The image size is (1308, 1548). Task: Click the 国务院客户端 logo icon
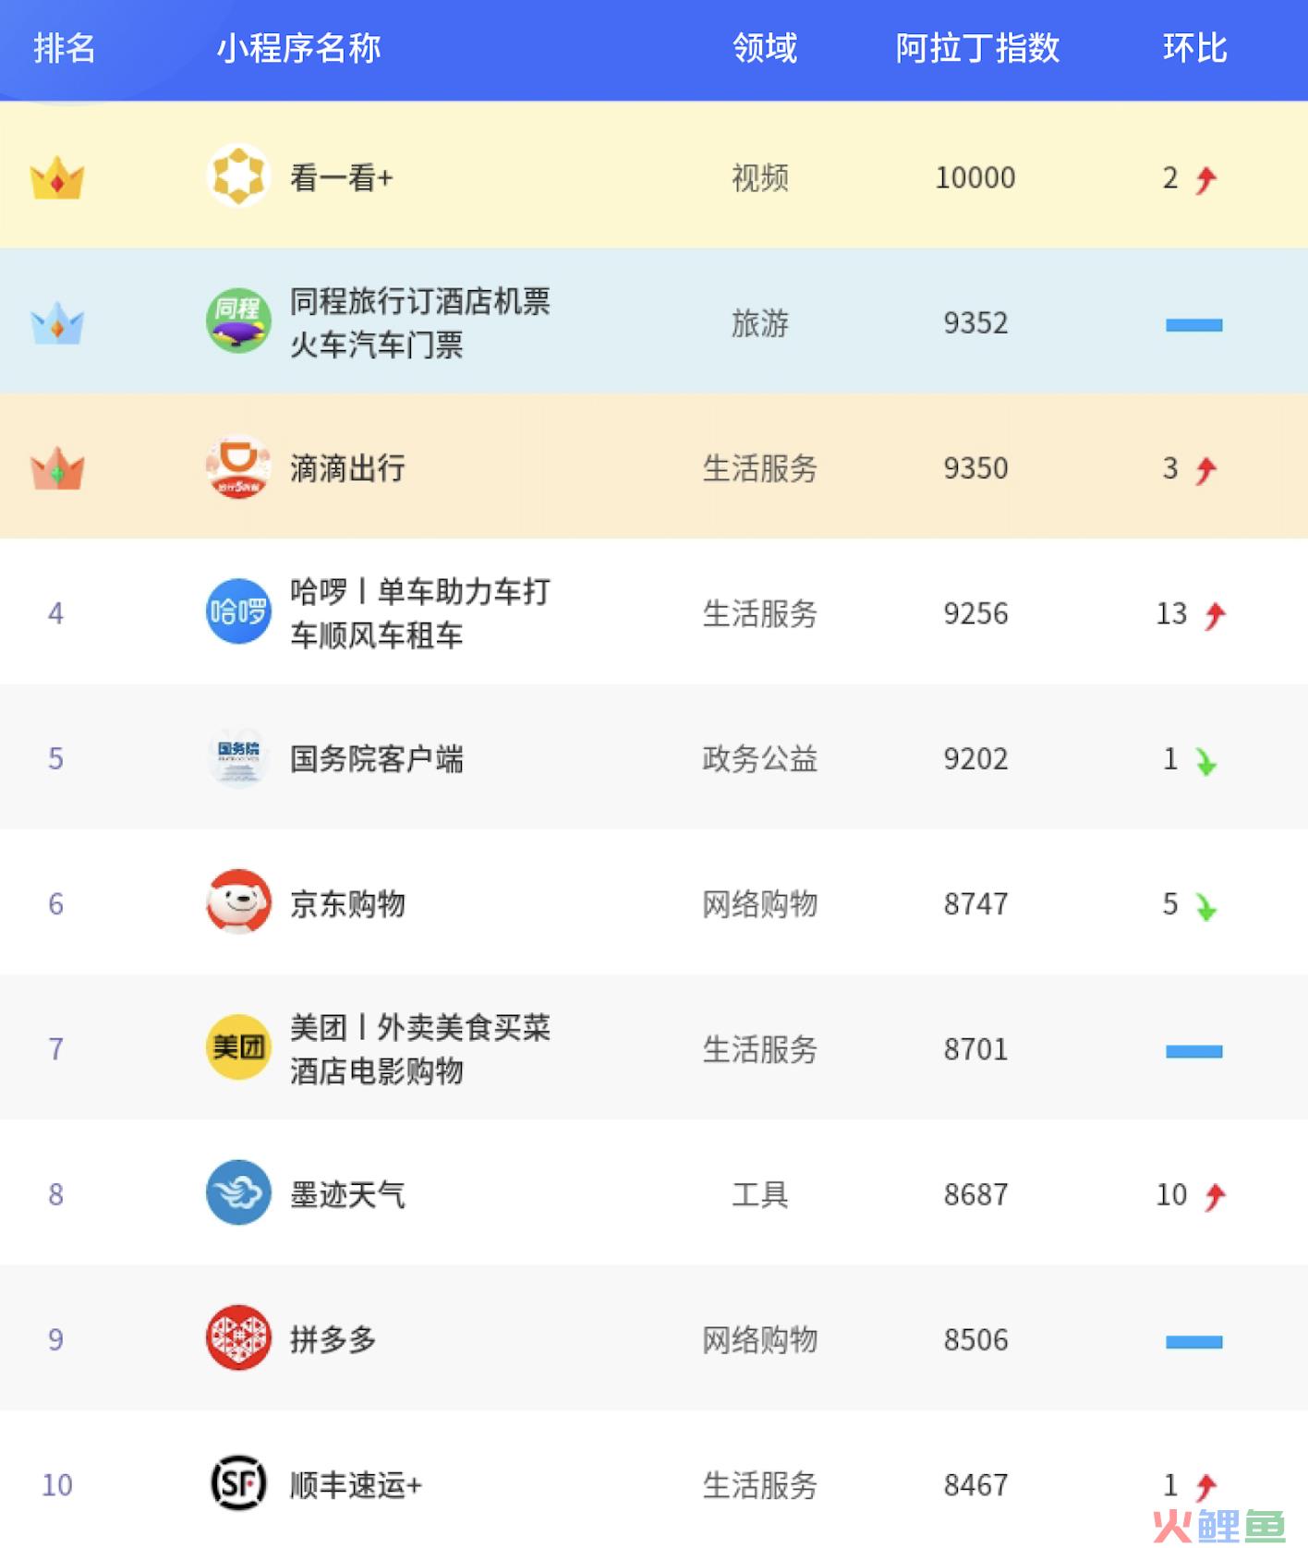pyautogui.click(x=238, y=757)
